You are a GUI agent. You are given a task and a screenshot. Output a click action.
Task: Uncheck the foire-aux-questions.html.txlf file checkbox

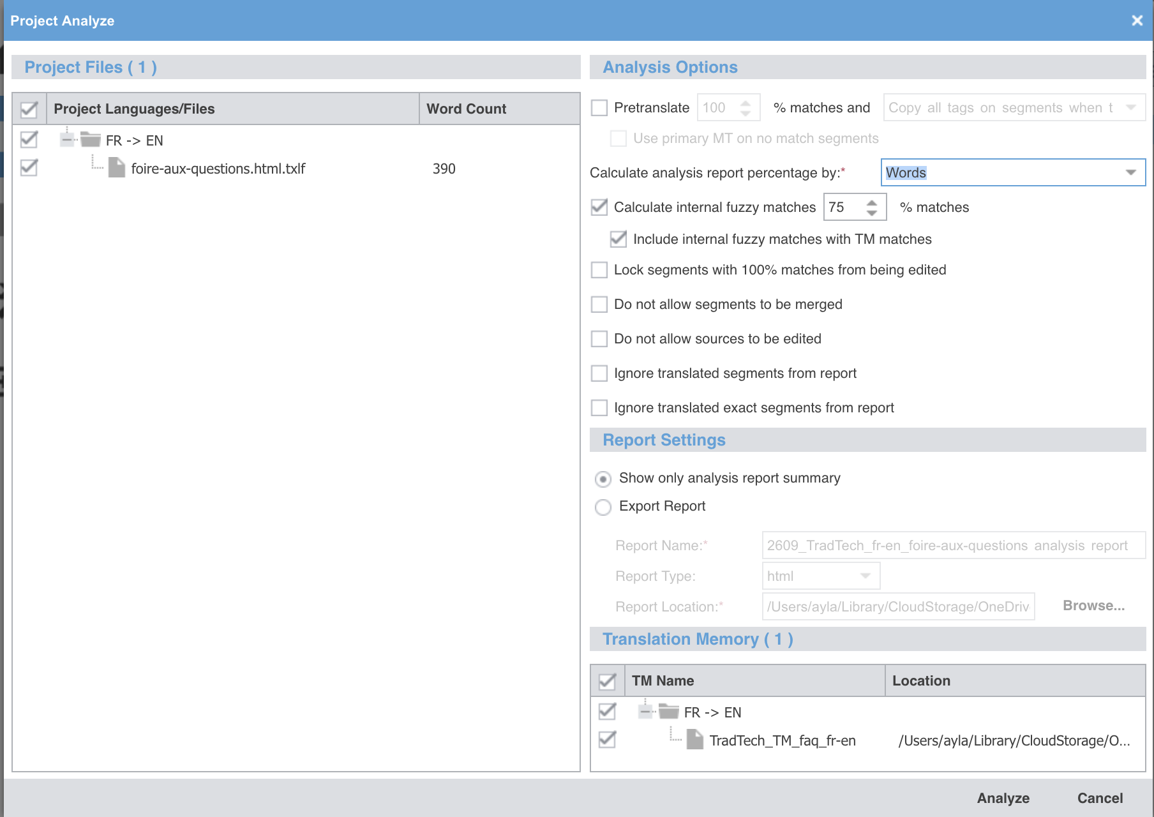(29, 167)
